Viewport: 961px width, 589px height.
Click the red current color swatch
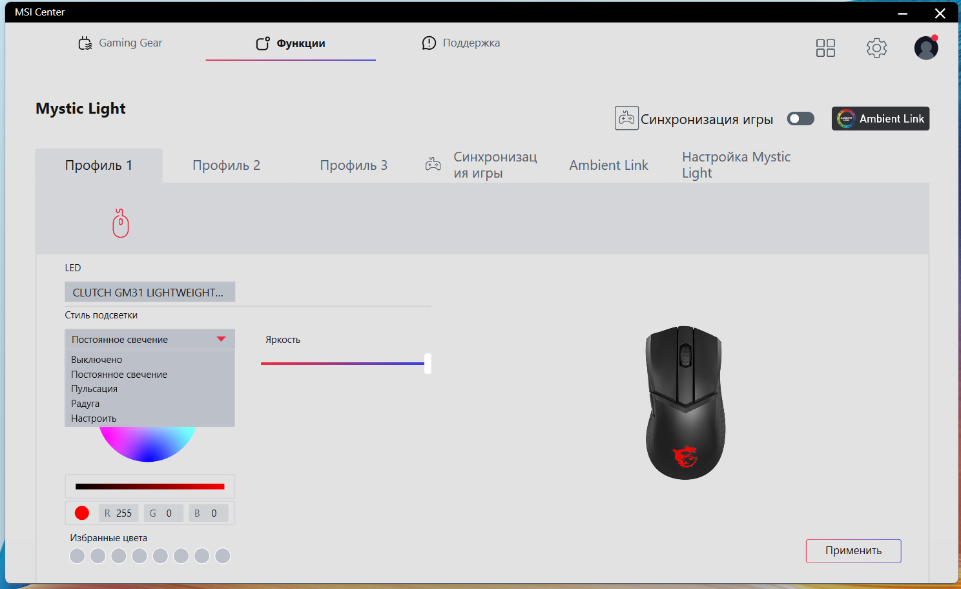(x=82, y=513)
